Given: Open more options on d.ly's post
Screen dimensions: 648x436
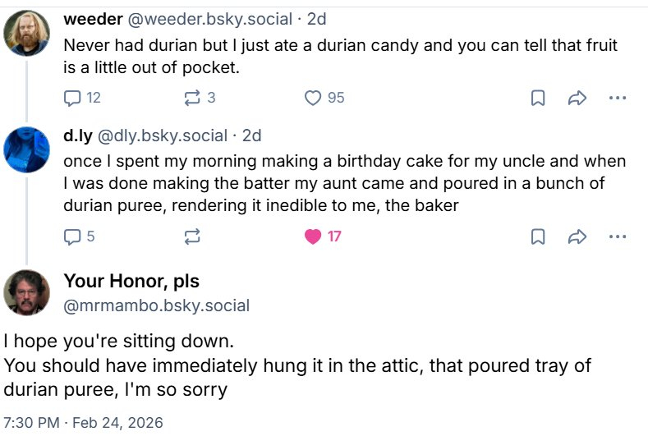Looking at the screenshot, I should [617, 236].
